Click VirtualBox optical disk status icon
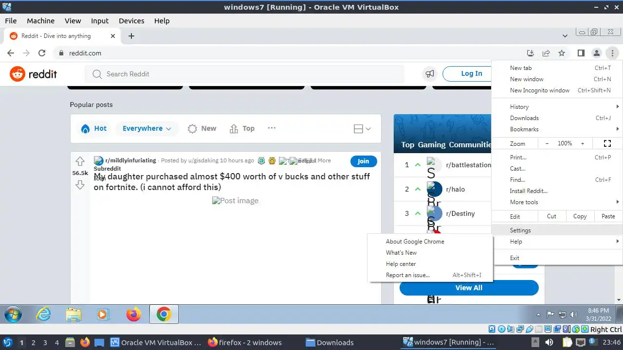The height and width of the screenshot is (350, 623). tap(501, 329)
